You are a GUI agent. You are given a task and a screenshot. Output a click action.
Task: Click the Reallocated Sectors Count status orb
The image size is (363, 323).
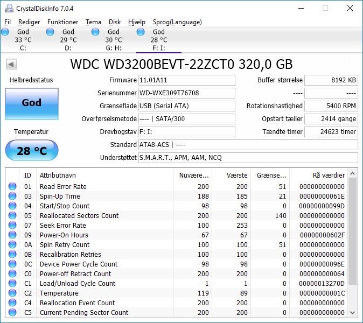coord(12,215)
